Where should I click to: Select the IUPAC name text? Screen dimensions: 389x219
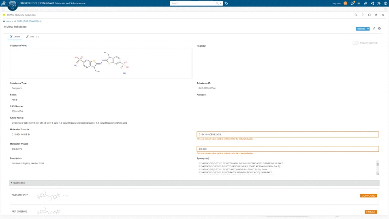(69, 123)
